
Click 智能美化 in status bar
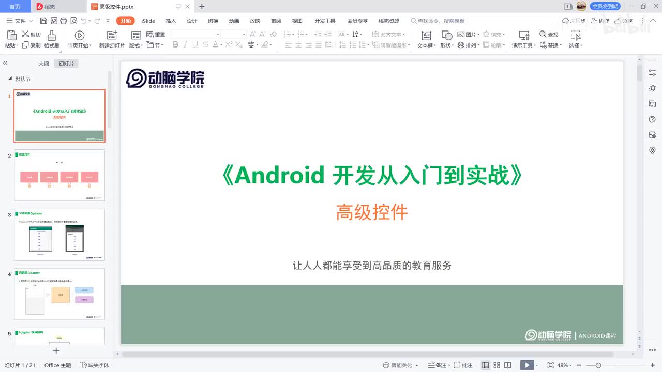pyautogui.click(x=398, y=365)
